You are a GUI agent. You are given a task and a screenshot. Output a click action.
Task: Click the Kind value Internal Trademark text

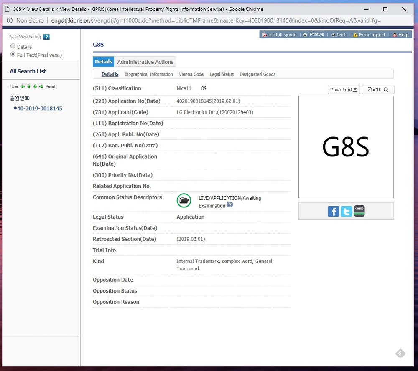click(224, 265)
